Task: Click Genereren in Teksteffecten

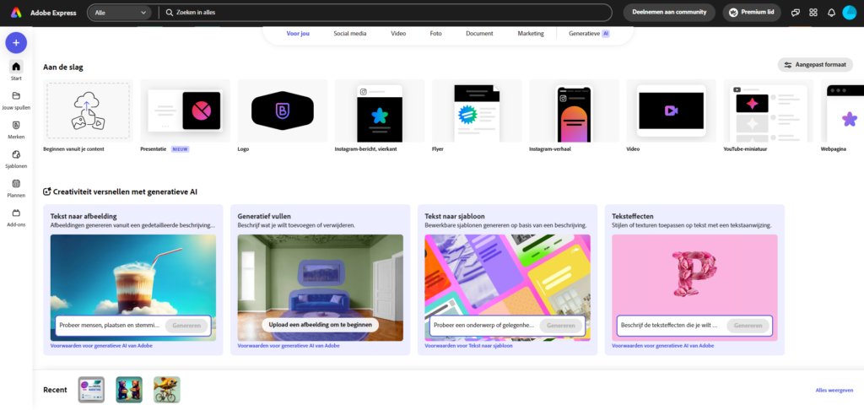Action: [748, 326]
